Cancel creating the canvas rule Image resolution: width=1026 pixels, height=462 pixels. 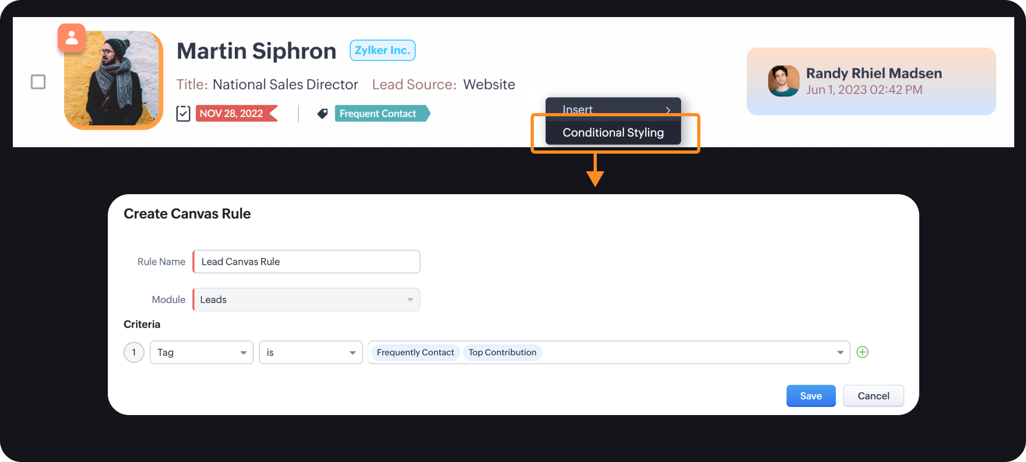[x=873, y=396]
